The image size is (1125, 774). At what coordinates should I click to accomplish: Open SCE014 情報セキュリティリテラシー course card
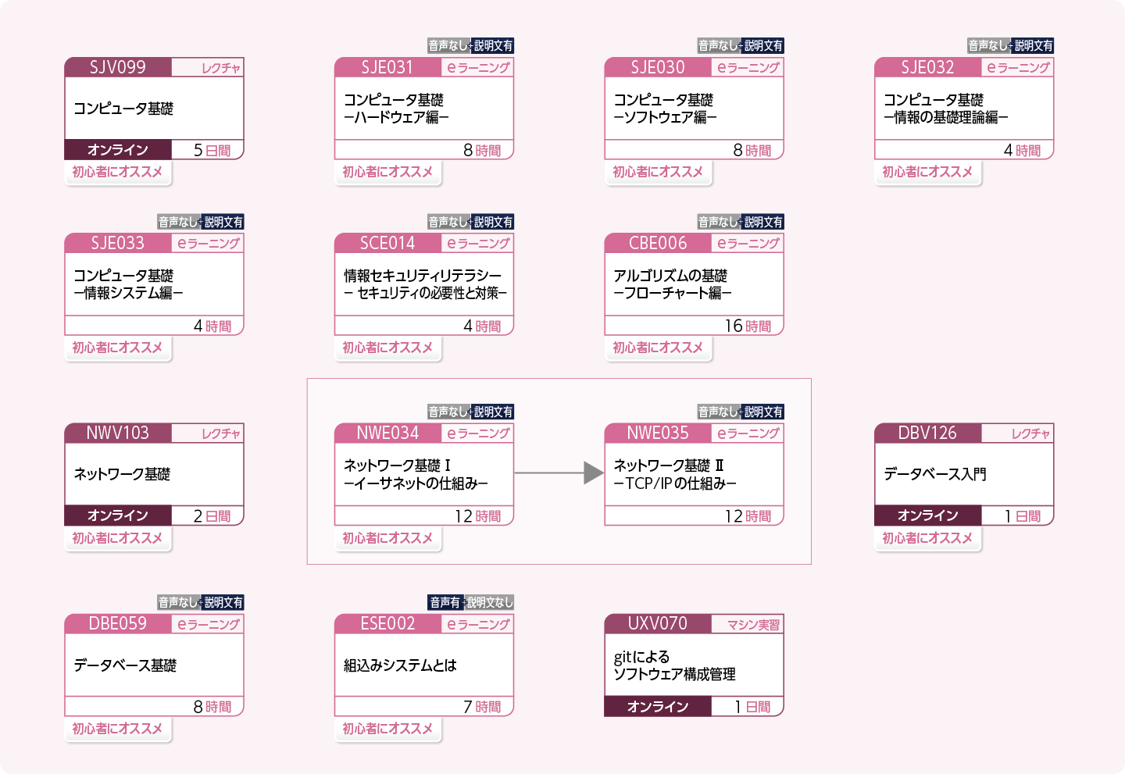pyautogui.click(x=424, y=284)
